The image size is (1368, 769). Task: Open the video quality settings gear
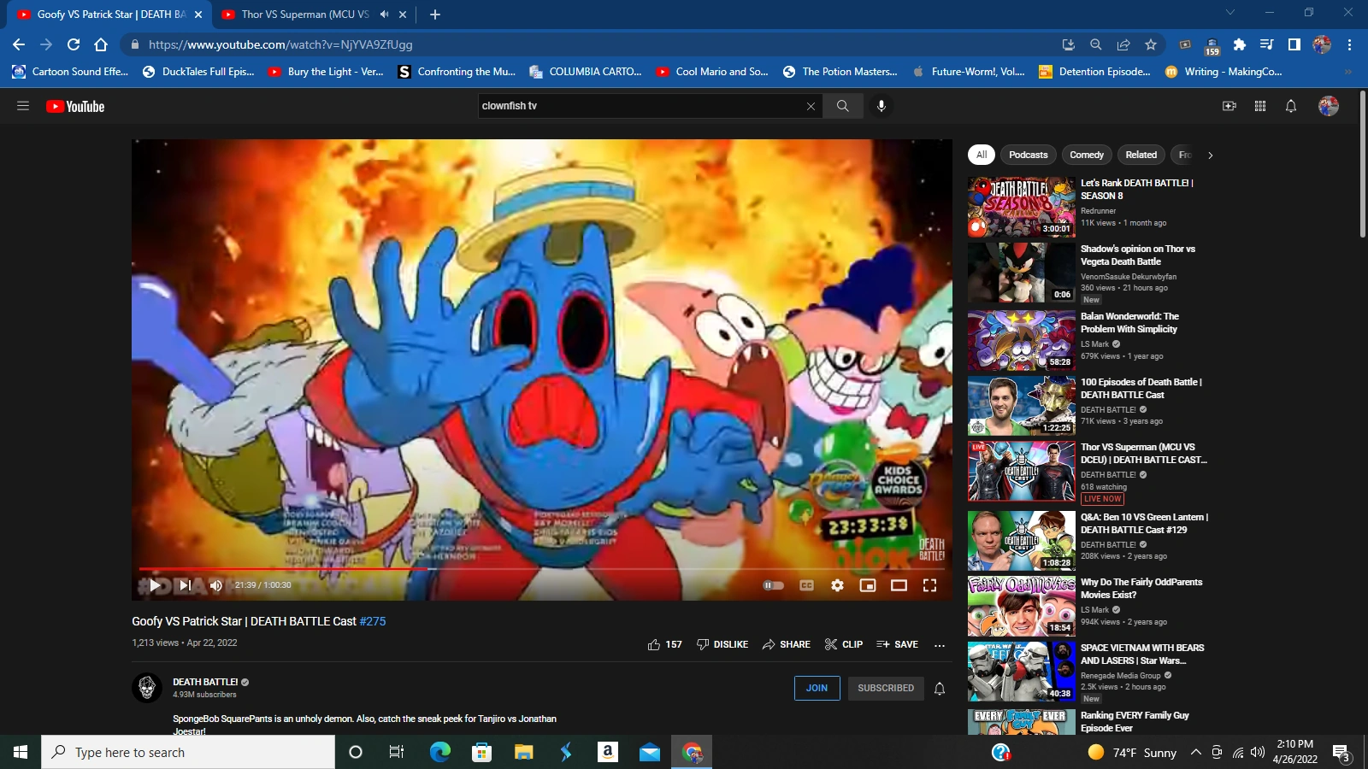[837, 585]
